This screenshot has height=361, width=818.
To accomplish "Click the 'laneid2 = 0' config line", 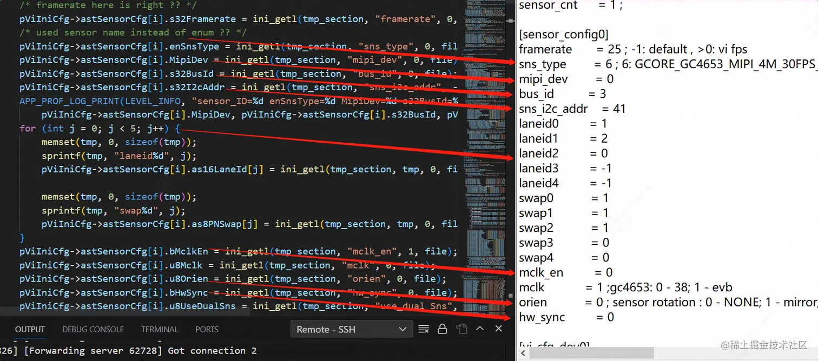I will coord(563,153).
